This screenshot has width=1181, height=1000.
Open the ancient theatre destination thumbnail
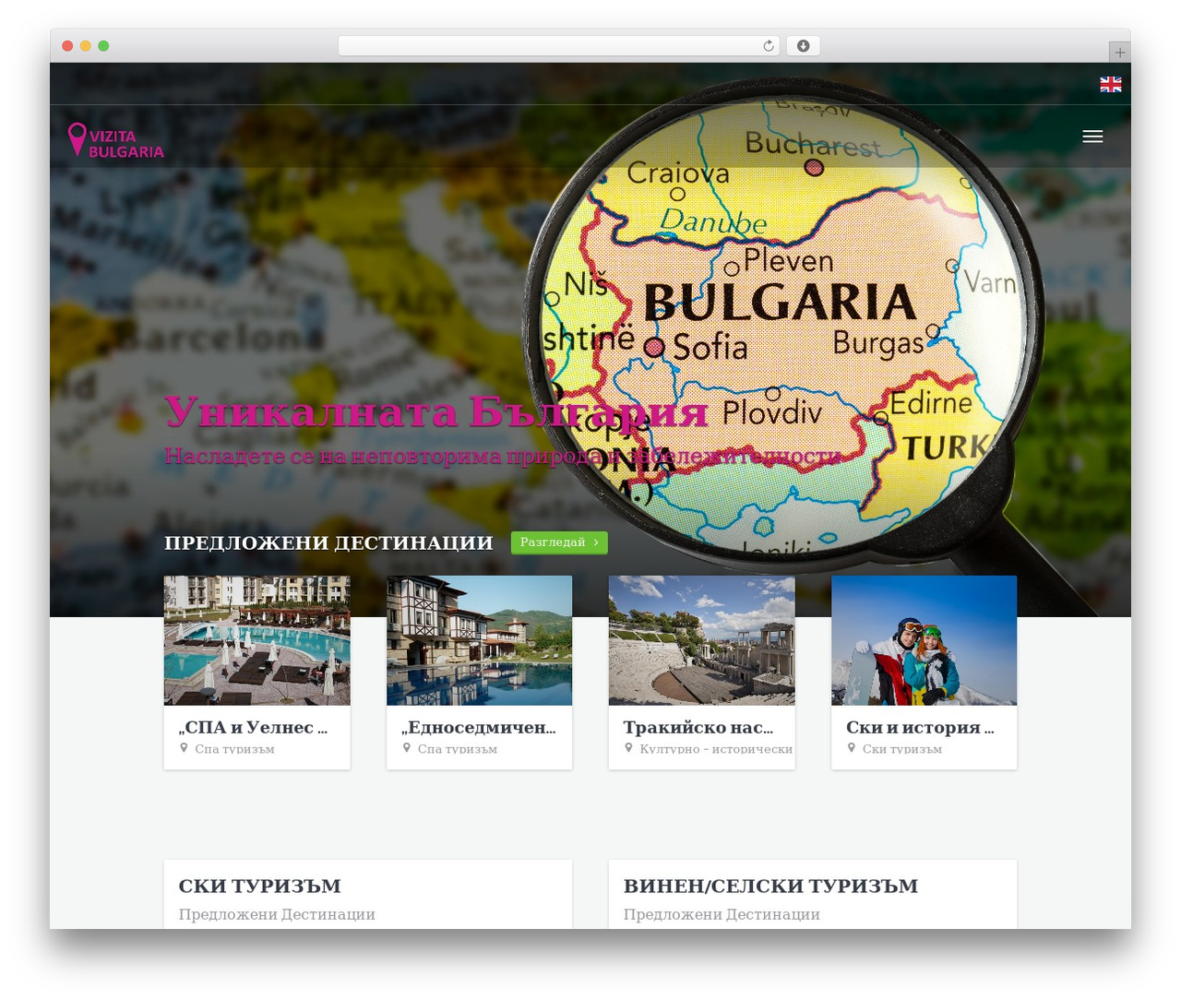[702, 640]
